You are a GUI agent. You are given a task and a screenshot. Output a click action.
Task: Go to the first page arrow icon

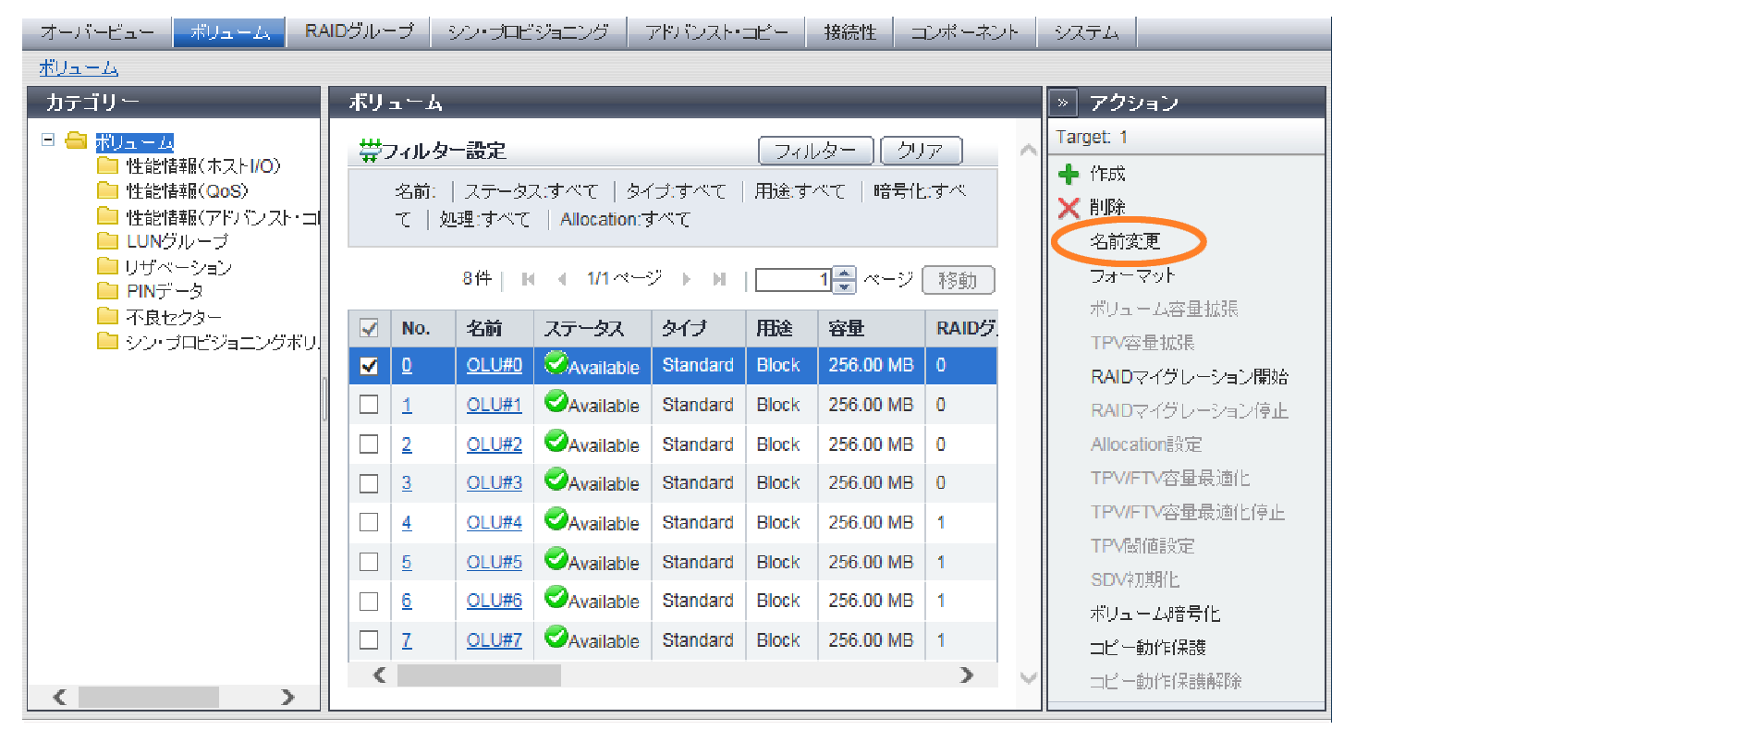(529, 279)
